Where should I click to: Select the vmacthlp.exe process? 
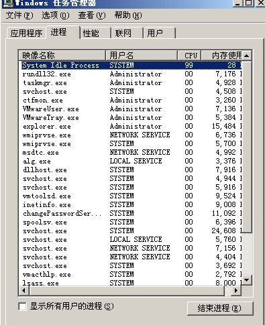[131, 274]
